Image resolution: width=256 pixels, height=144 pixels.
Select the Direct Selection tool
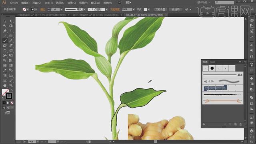pyautogui.click(x=11, y=21)
